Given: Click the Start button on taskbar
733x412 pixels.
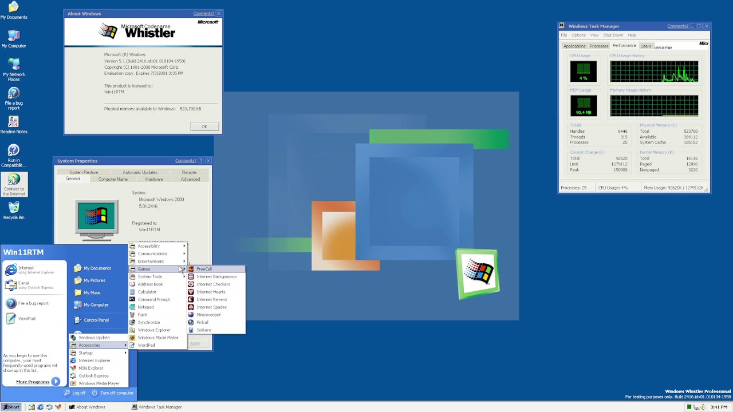Looking at the screenshot, I should tap(11, 407).
